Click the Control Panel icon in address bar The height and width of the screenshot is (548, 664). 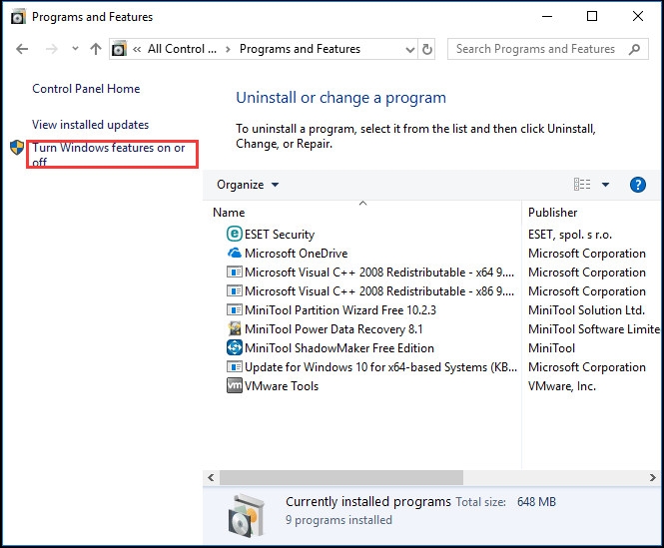[x=119, y=49]
